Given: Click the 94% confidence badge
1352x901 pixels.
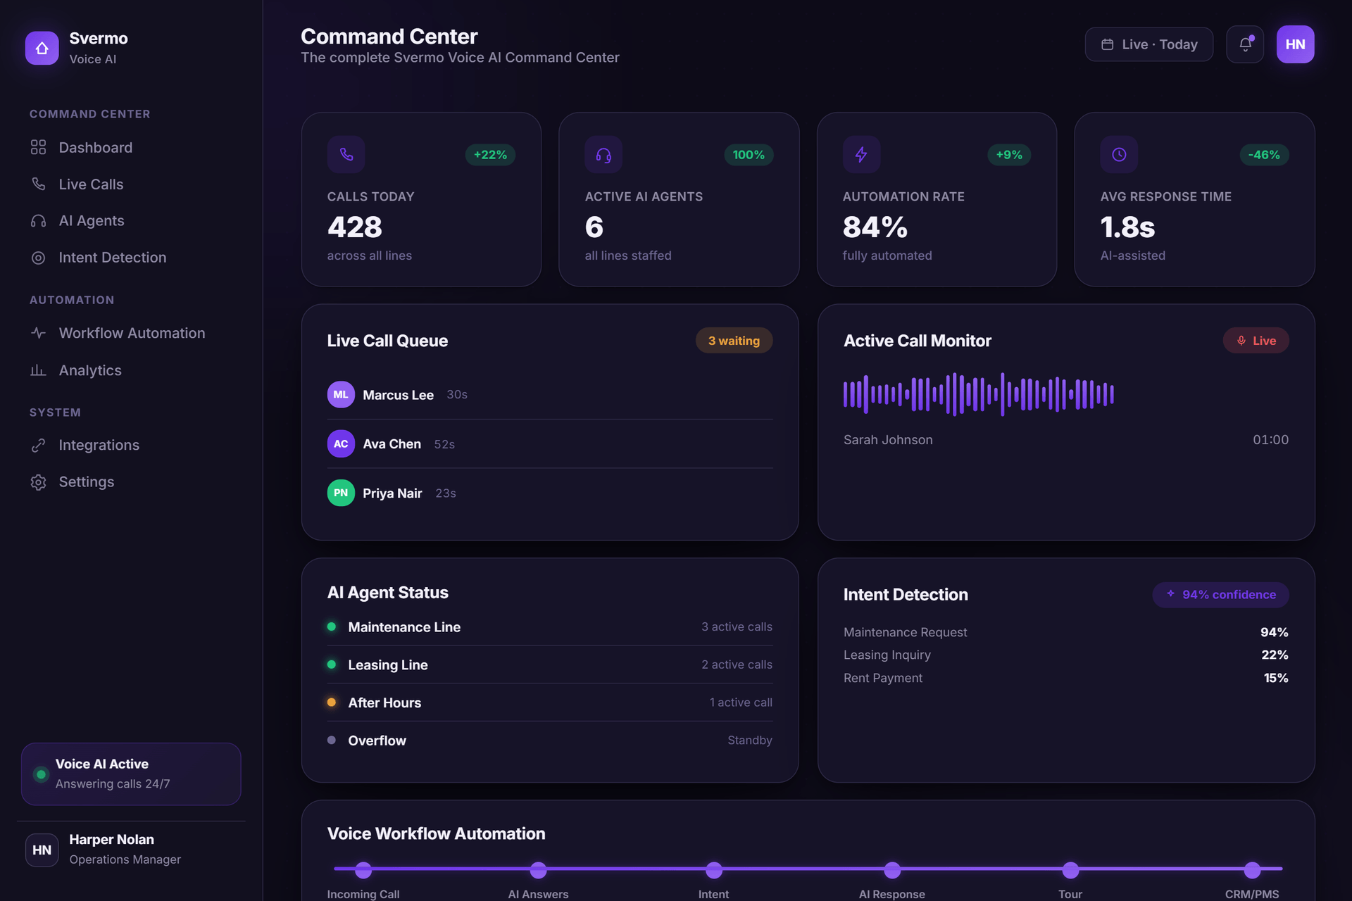Looking at the screenshot, I should [x=1220, y=595].
